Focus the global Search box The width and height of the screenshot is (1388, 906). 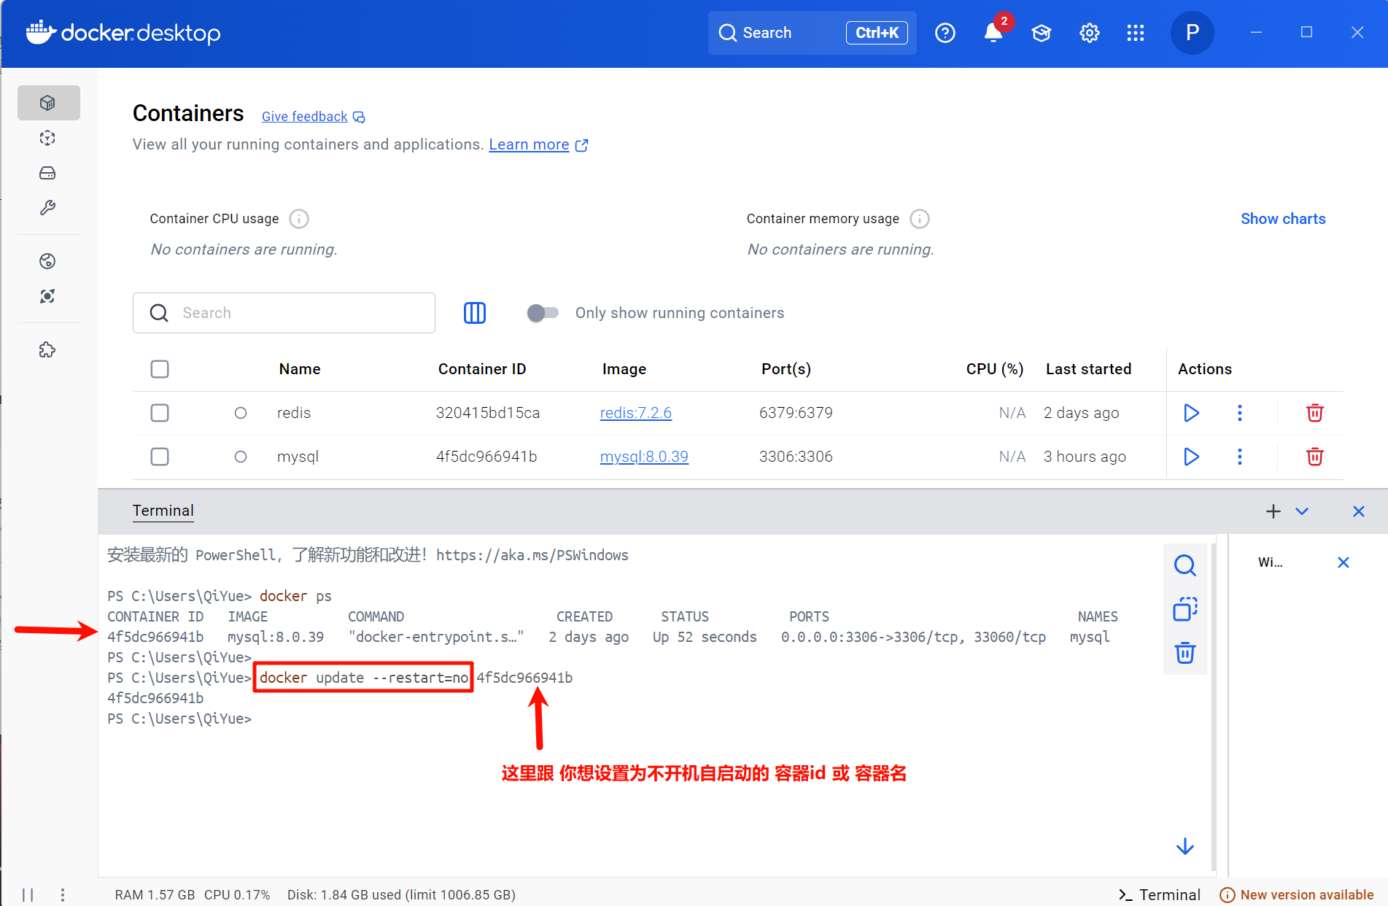tap(813, 33)
